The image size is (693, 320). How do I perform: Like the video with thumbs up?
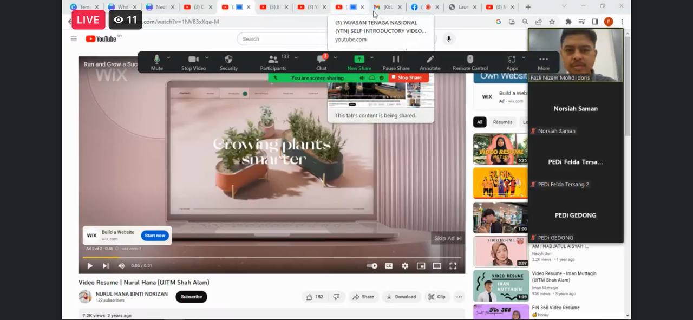pos(309,297)
